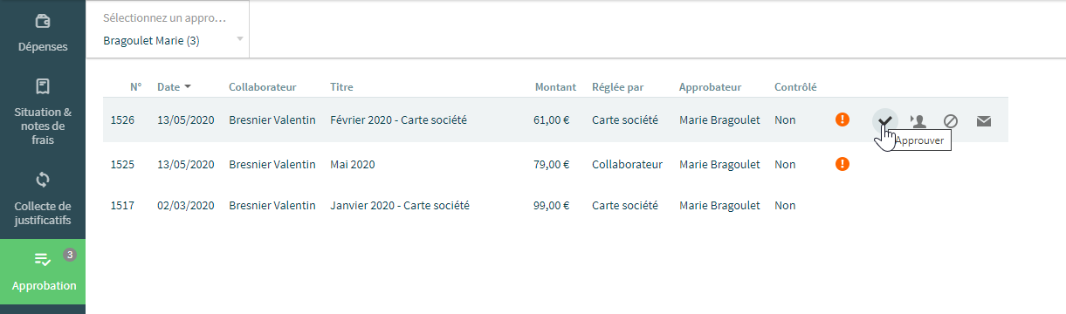Viewport: 1066px width, 314px height.
Task: Select Bragoulet Marie (3) approver field
Action: pyautogui.click(x=168, y=30)
